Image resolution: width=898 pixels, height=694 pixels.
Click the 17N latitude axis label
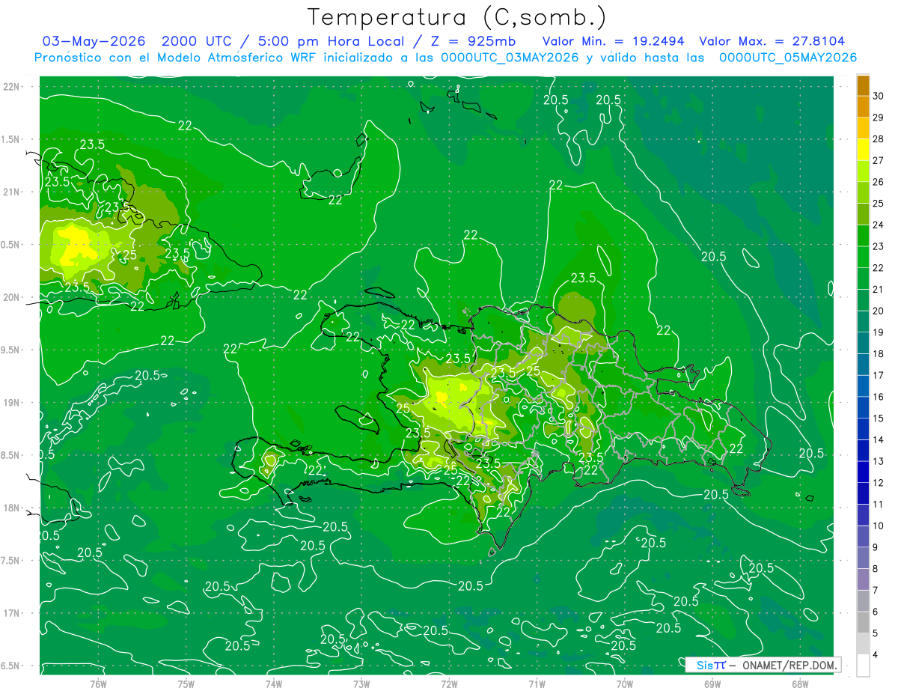pyautogui.click(x=12, y=613)
